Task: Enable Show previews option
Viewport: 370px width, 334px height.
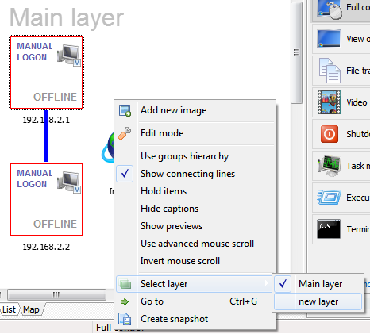Action: click(x=195, y=226)
